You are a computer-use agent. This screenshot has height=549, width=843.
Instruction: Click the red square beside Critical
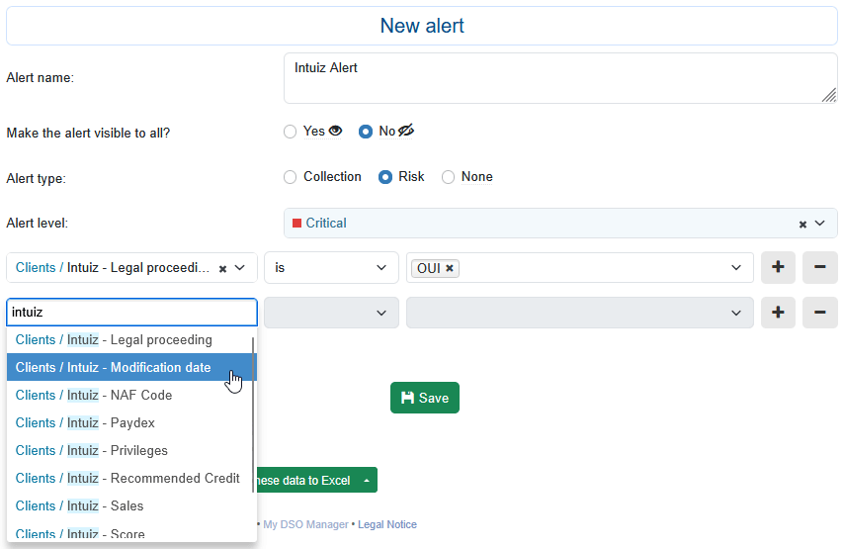(296, 224)
